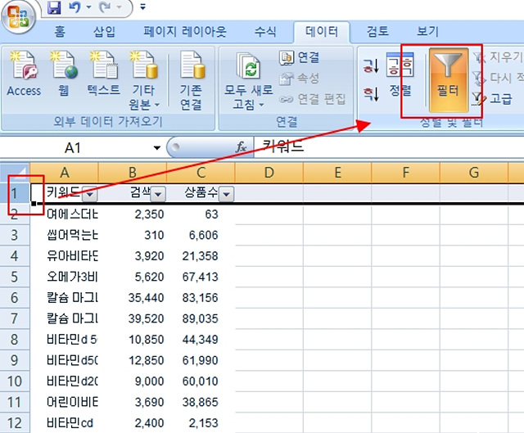Select cell containing 6,606
The height and width of the screenshot is (433, 524).
[201, 235]
